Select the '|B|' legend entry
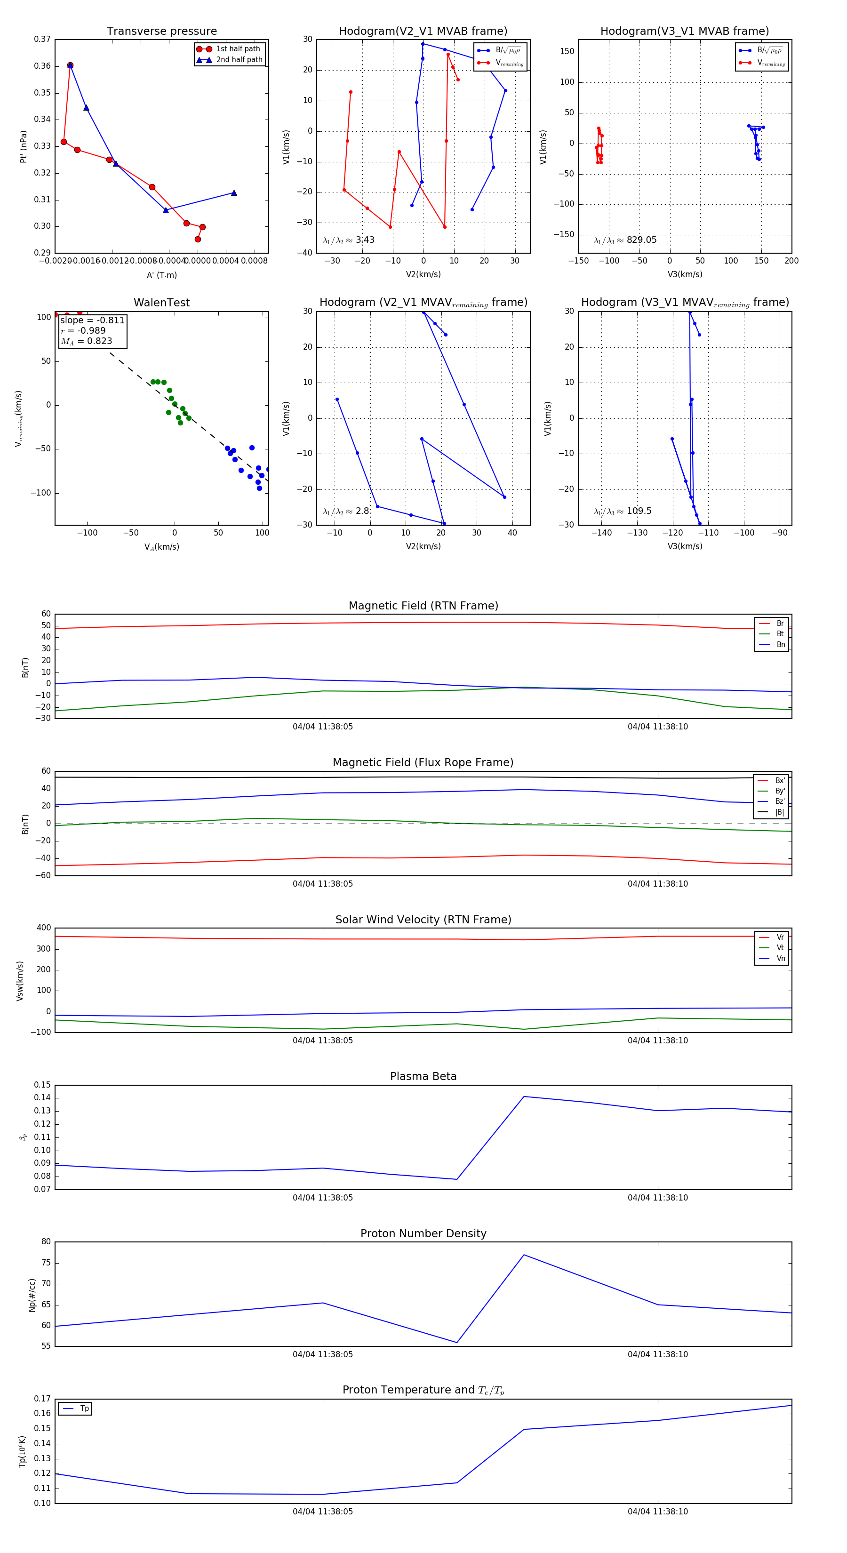 tap(771, 812)
